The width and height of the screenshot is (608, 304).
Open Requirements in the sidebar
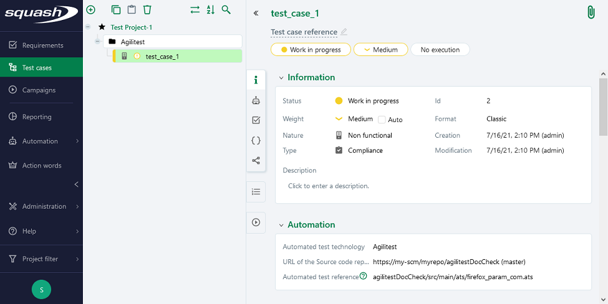(x=42, y=45)
